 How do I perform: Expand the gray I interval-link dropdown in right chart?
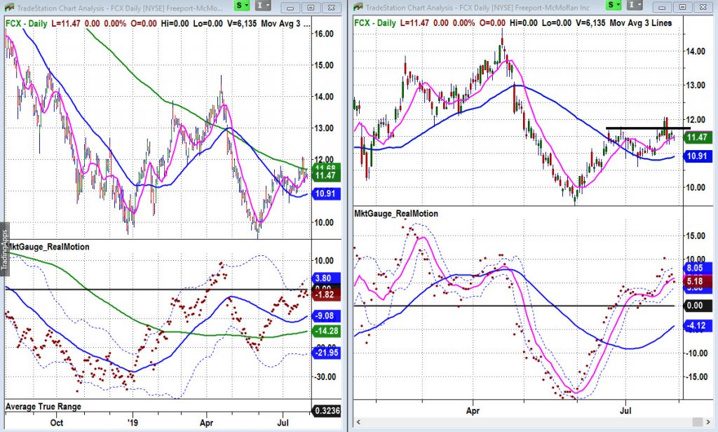(637, 6)
